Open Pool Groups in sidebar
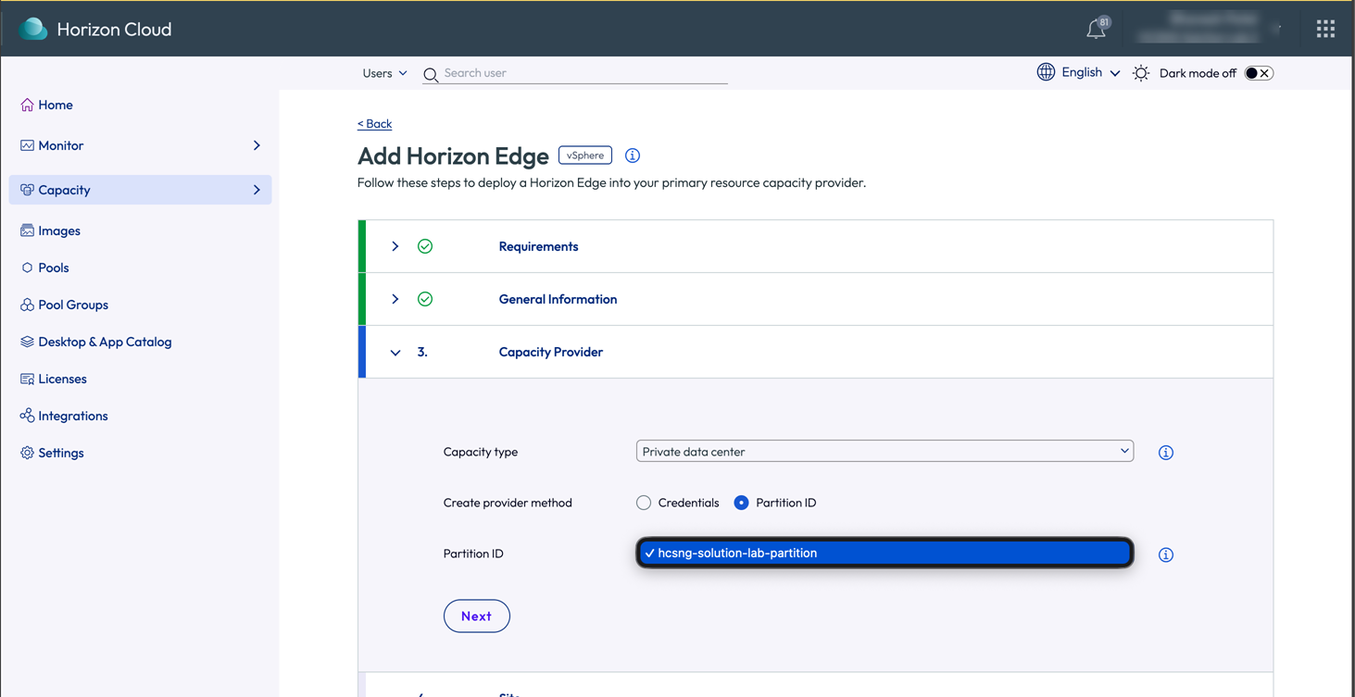This screenshot has height=697, width=1355. [x=73, y=305]
